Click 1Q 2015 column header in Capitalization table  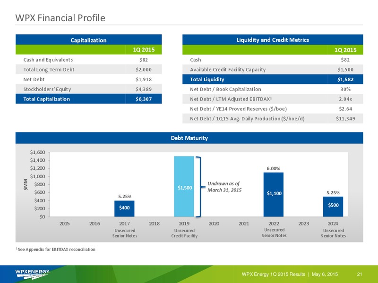pos(144,50)
